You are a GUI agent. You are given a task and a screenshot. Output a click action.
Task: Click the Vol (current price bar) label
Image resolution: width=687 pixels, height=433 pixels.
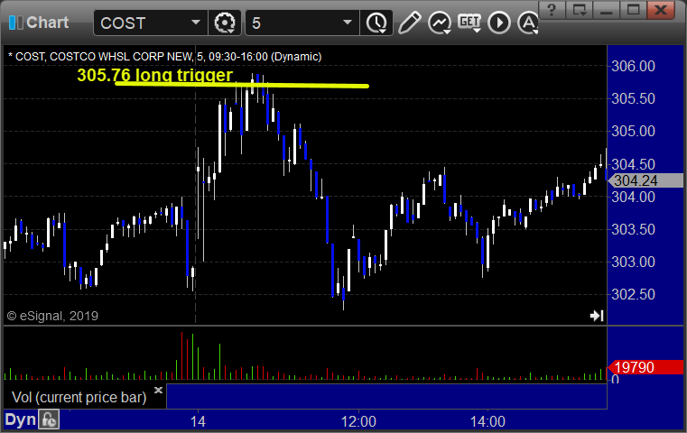pyautogui.click(x=79, y=397)
